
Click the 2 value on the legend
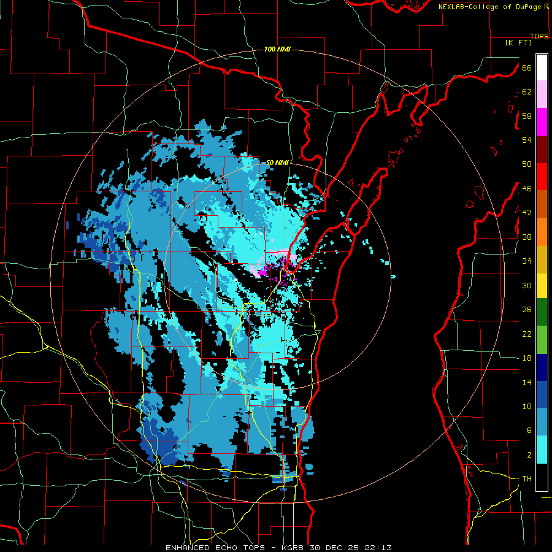click(529, 455)
